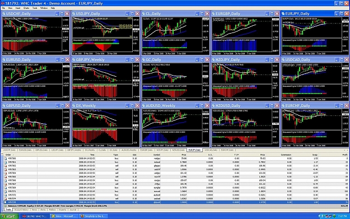
Task: Click the chart icon in GC,Daily title bar
Action: [x=143, y=60]
